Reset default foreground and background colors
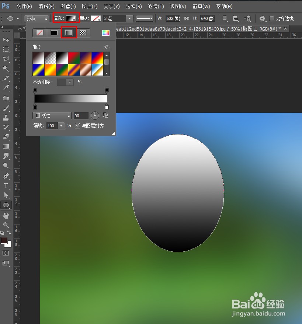Image resolution: width=302 pixels, height=324 pixels. point(2,233)
